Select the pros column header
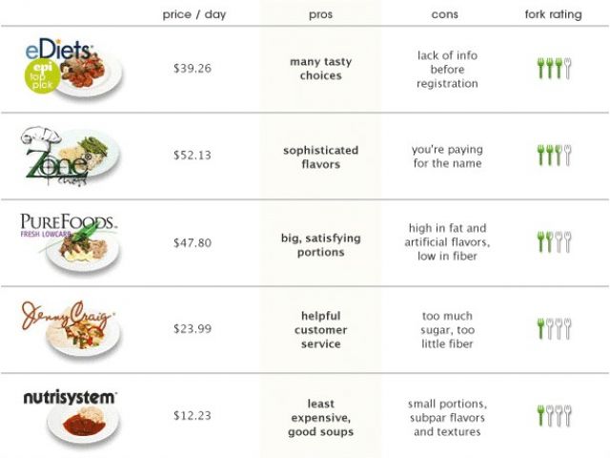The image size is (610, 458). pyautogui.click(x=321, y=15)
